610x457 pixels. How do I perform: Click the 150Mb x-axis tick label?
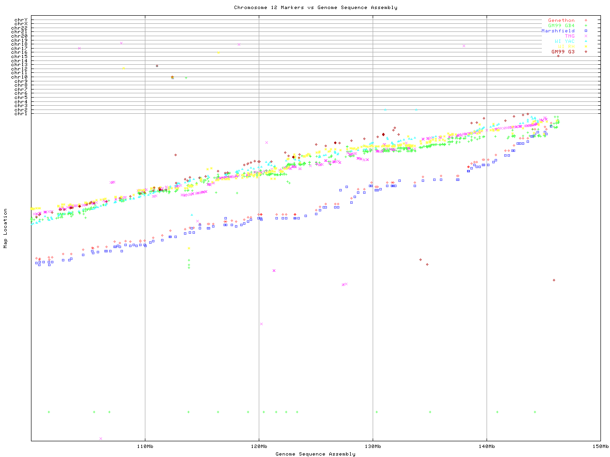pos(600,447)
